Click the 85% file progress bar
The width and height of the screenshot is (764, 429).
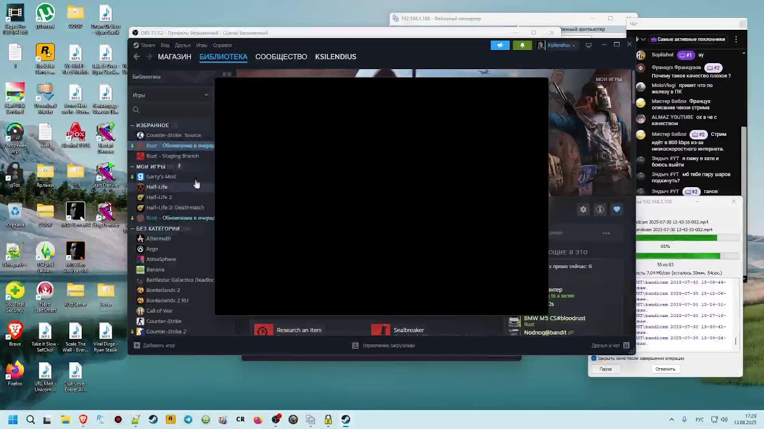click(x=687, y=238)
